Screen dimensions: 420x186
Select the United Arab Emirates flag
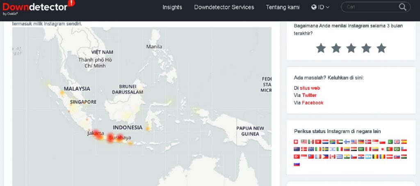340,142
